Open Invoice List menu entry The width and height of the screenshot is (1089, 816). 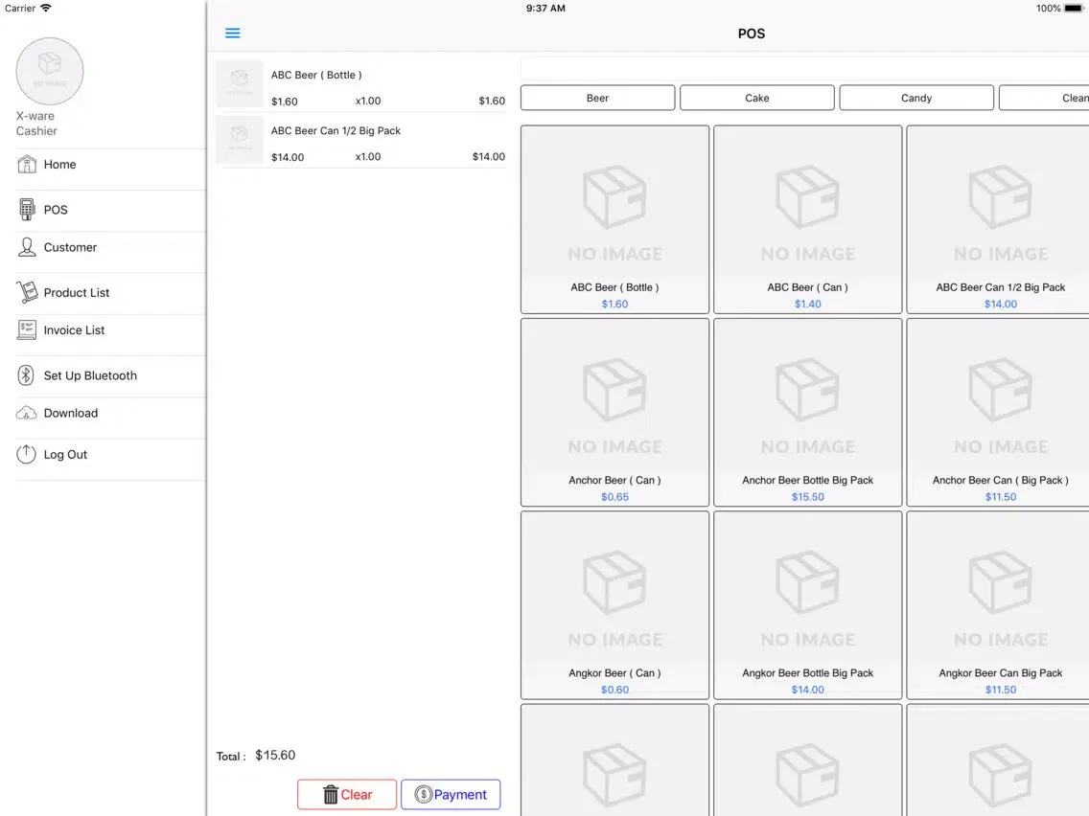(x=111, y=330)
